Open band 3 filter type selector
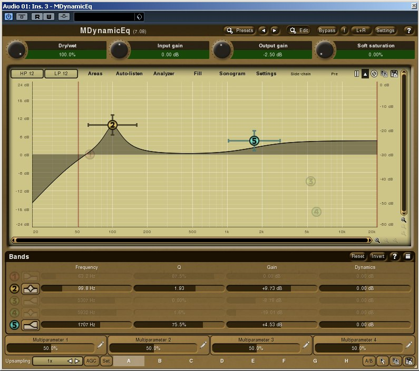The height and width of the screenshot is (371, 419). pos(30,301)
